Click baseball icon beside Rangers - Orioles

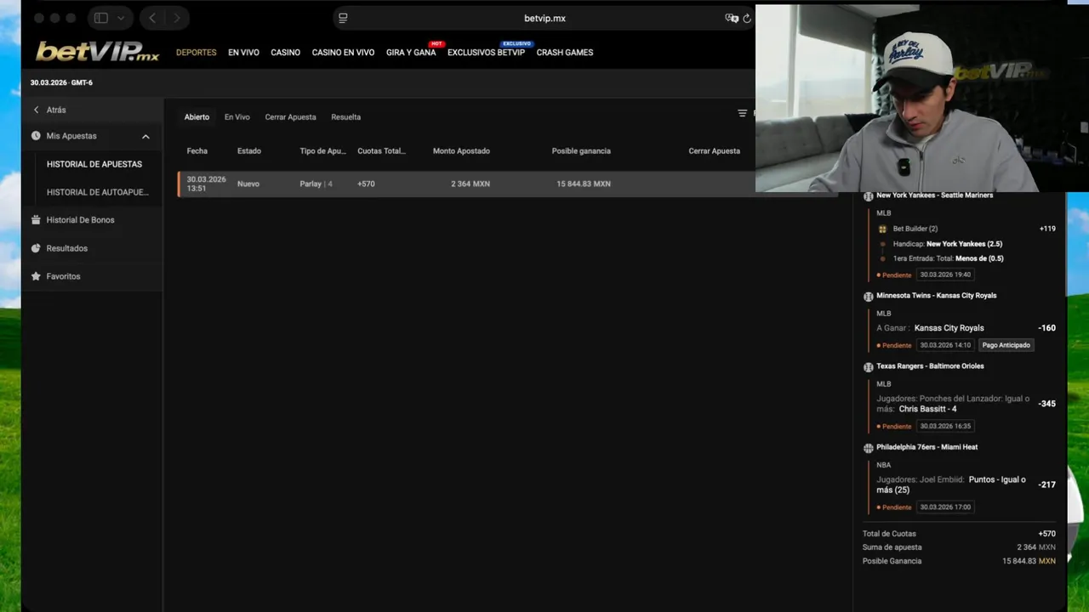coord(869,367)
